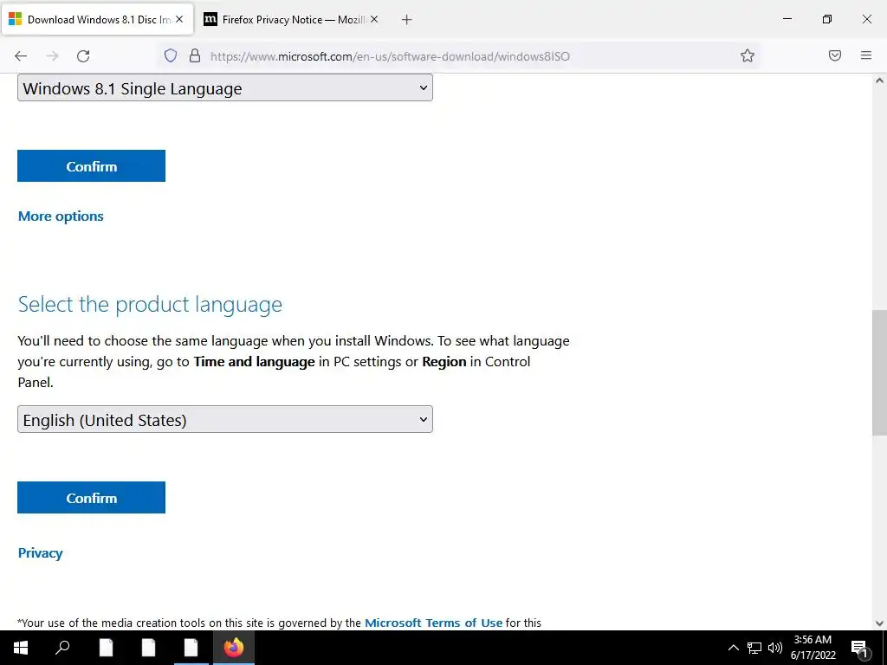Viewport: 887px width, 665px height.
Task: Open the Windows Start menu
Action: pyautogui.click(x=21, y=648)
